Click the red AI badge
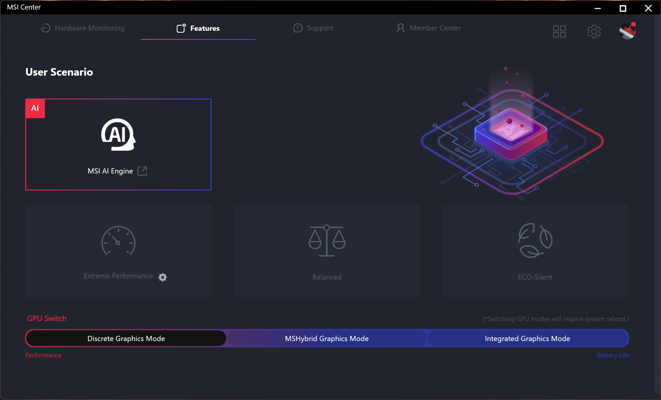Screen dimensions: 661x400 click(35, 108)
